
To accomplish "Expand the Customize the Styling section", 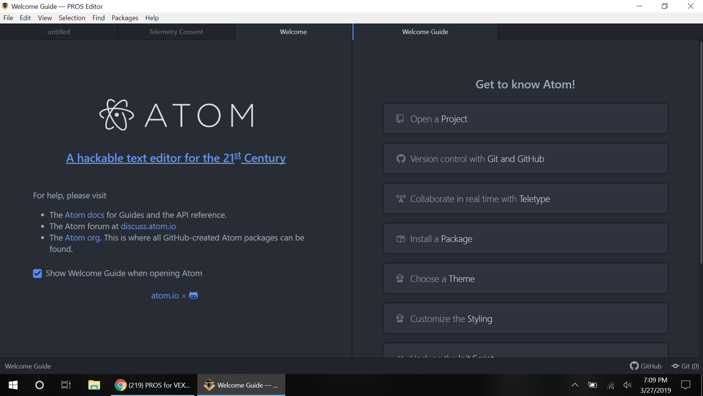I will click(x=525, y=318).
